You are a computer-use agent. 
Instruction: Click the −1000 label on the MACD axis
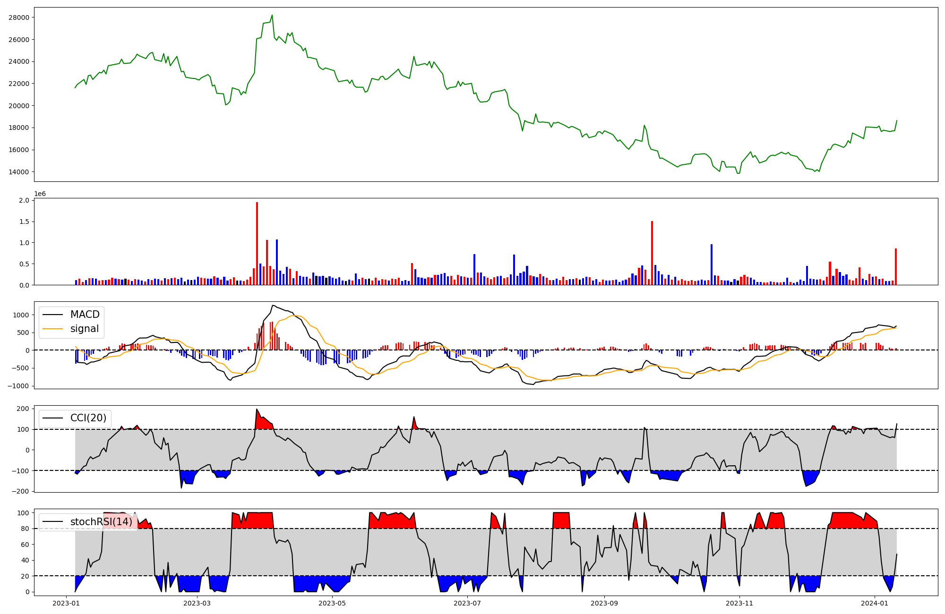(x=18, y=386)
